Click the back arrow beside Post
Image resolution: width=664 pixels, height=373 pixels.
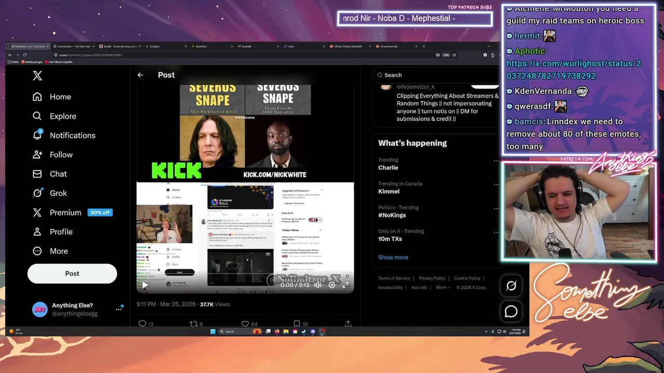point(140,75)
